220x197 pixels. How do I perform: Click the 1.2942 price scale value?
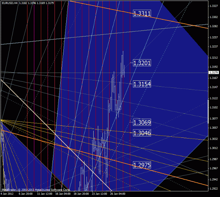tap(214, 179)
